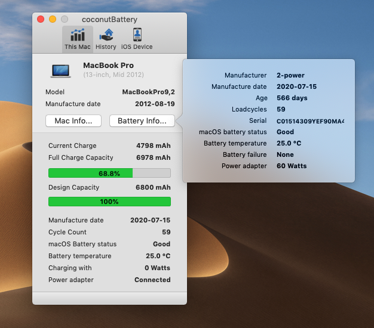This screenshot has height=328, width=374.
Task: Click the 2020-07-15 date in popover
Action: click(x=296, y=86)
